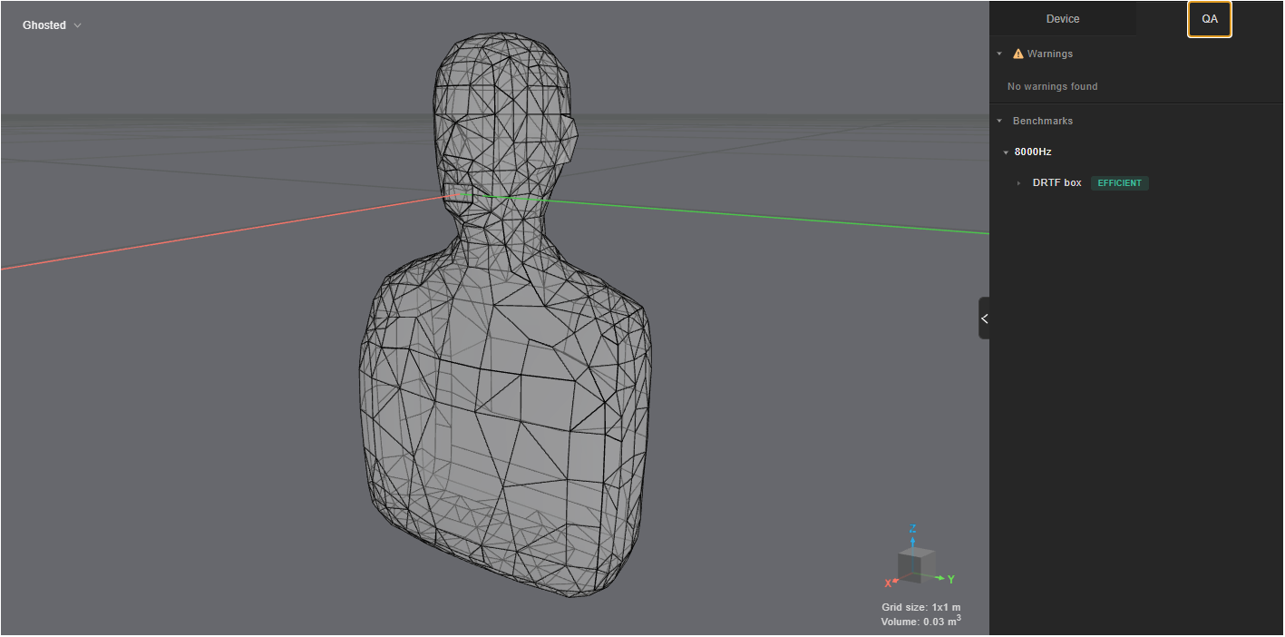Screen dimensions: 1285x637
Task: Select the 'Grid size: 1x1 m' label
Action: pyautogui.click(x=920, y=607)
